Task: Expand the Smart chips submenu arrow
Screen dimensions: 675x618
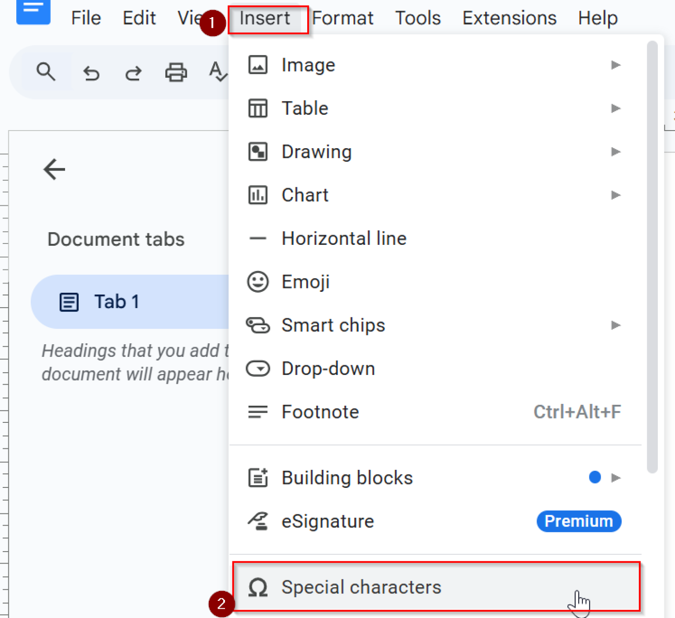Action: point(616,325)
